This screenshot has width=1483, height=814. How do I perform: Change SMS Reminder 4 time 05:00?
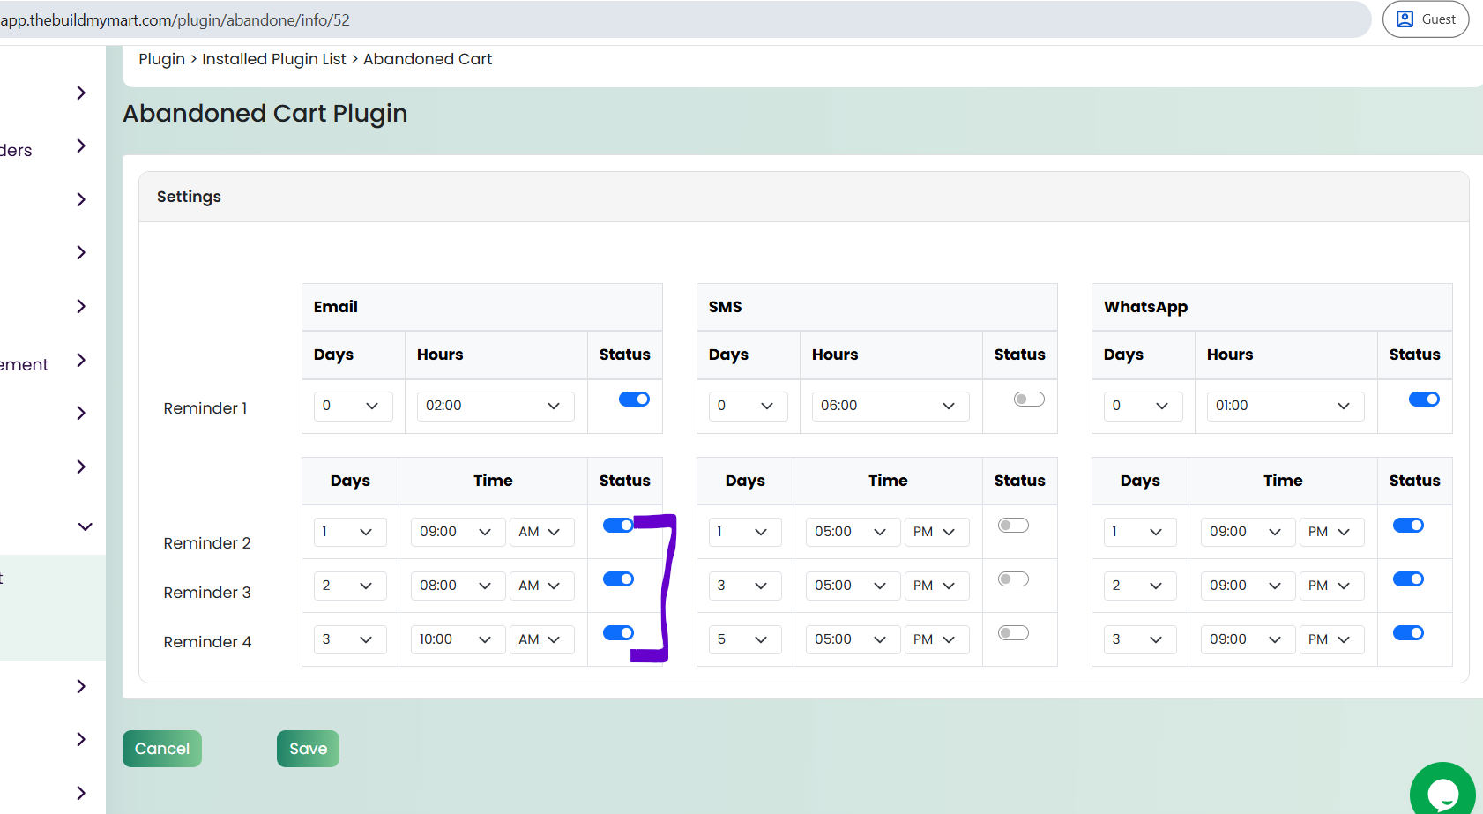pos(853,639)
